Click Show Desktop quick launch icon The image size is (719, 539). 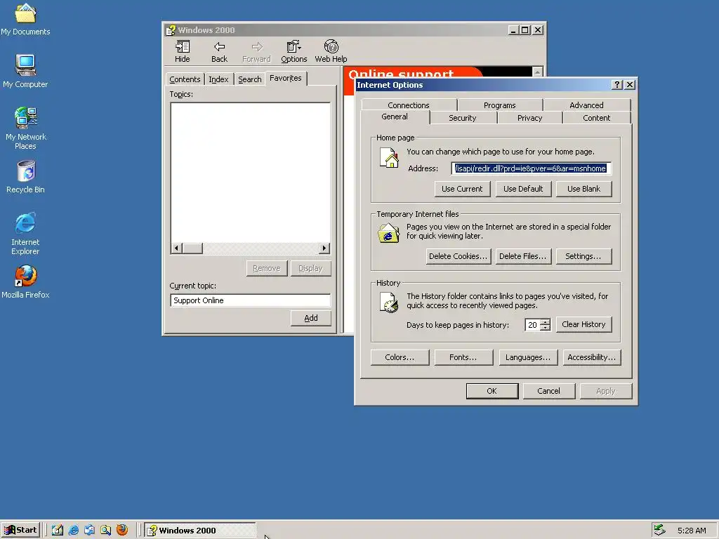pos(58,530)
